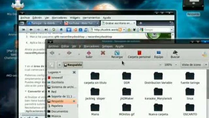Expand the forward history dropdown arrow
Screen dimensions: 209x118
click(79, 54)
